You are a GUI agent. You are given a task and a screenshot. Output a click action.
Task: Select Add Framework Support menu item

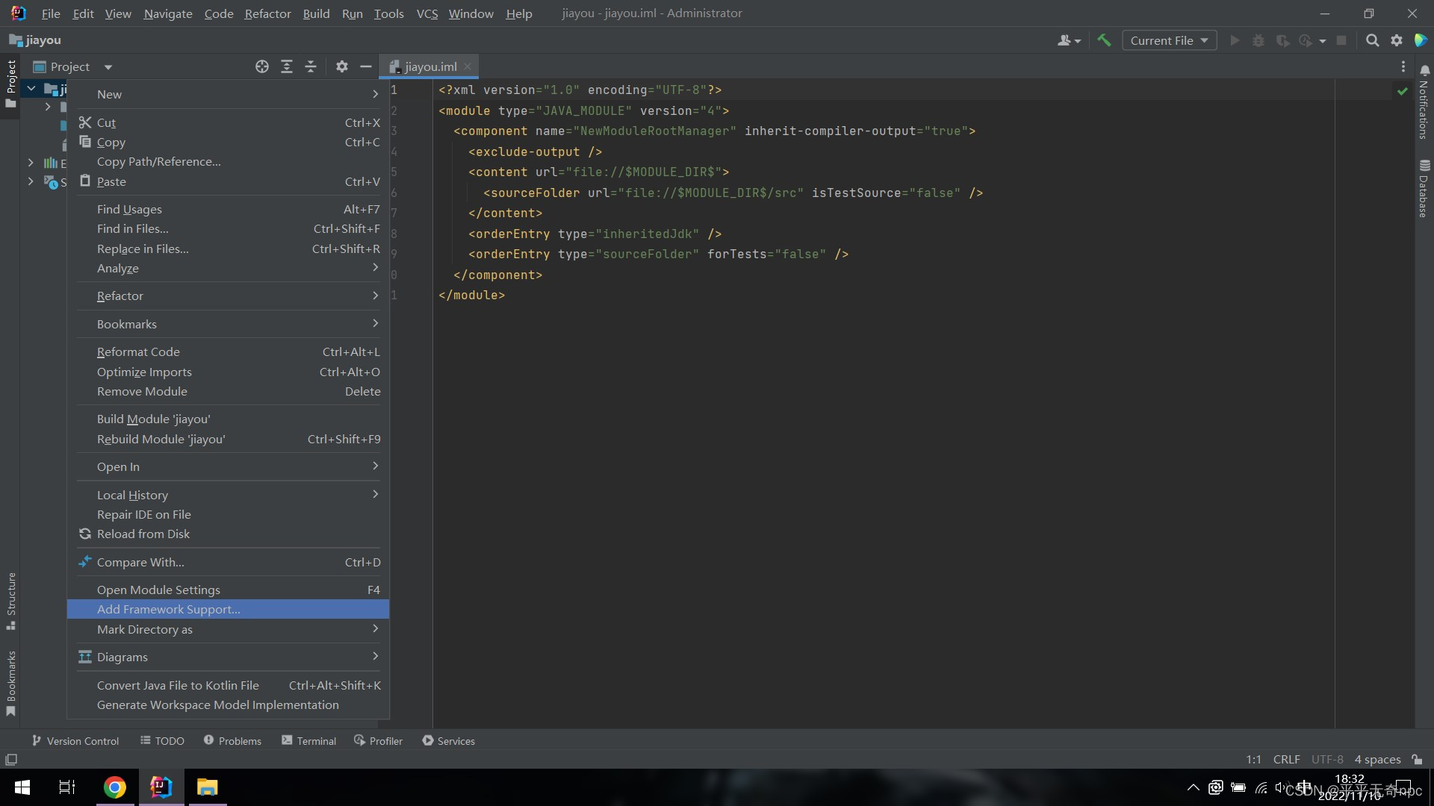coord(167,608)
